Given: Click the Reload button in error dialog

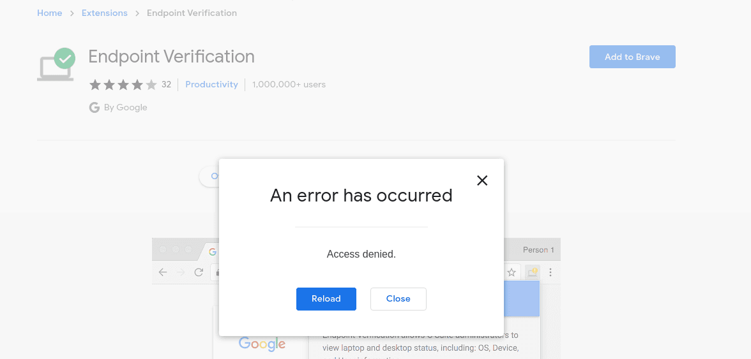Looking at the screenshot, I should 326,299.
